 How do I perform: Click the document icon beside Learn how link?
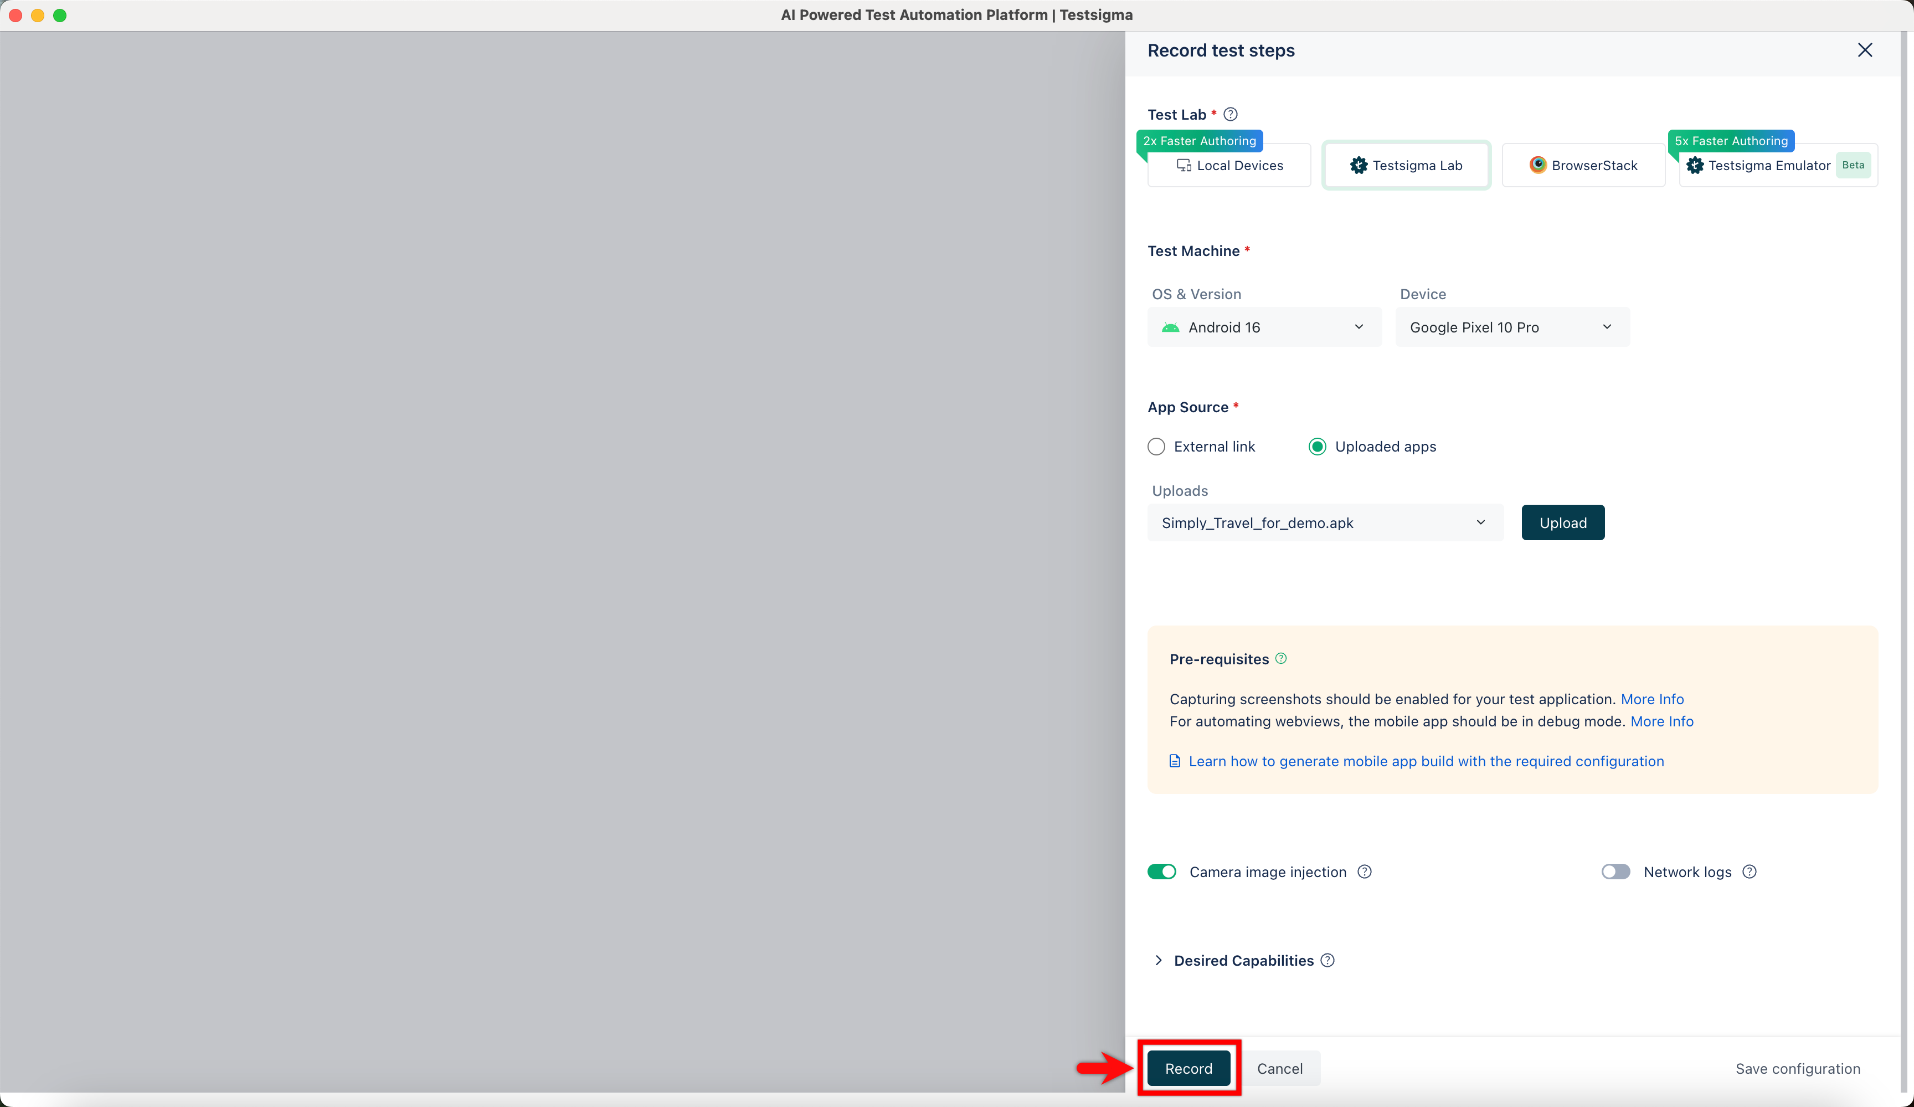(1174, 761)
